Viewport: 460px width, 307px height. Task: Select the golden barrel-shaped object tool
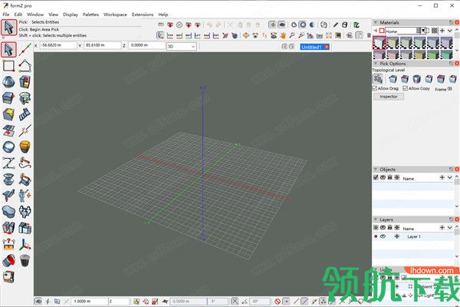[25, 147]
